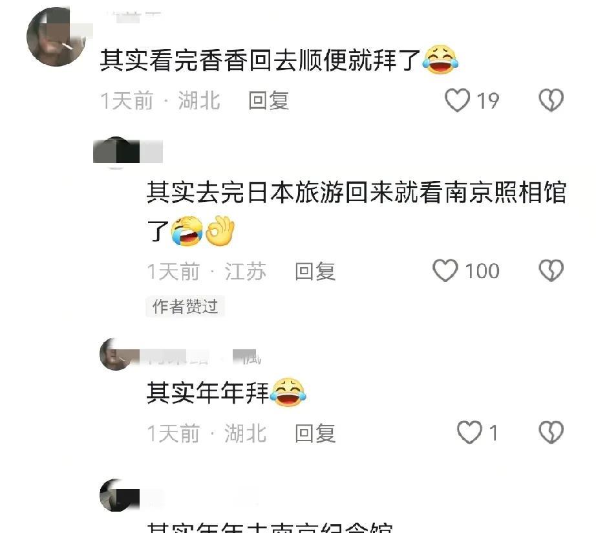Tap the 其实去完日本旅游 reply text
This screenshot has height=533, width=596.
(357, 211)
